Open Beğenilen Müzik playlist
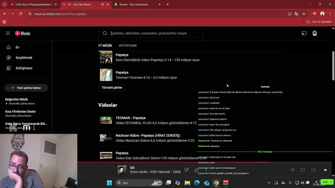The image size is (335, 188). 20,101
